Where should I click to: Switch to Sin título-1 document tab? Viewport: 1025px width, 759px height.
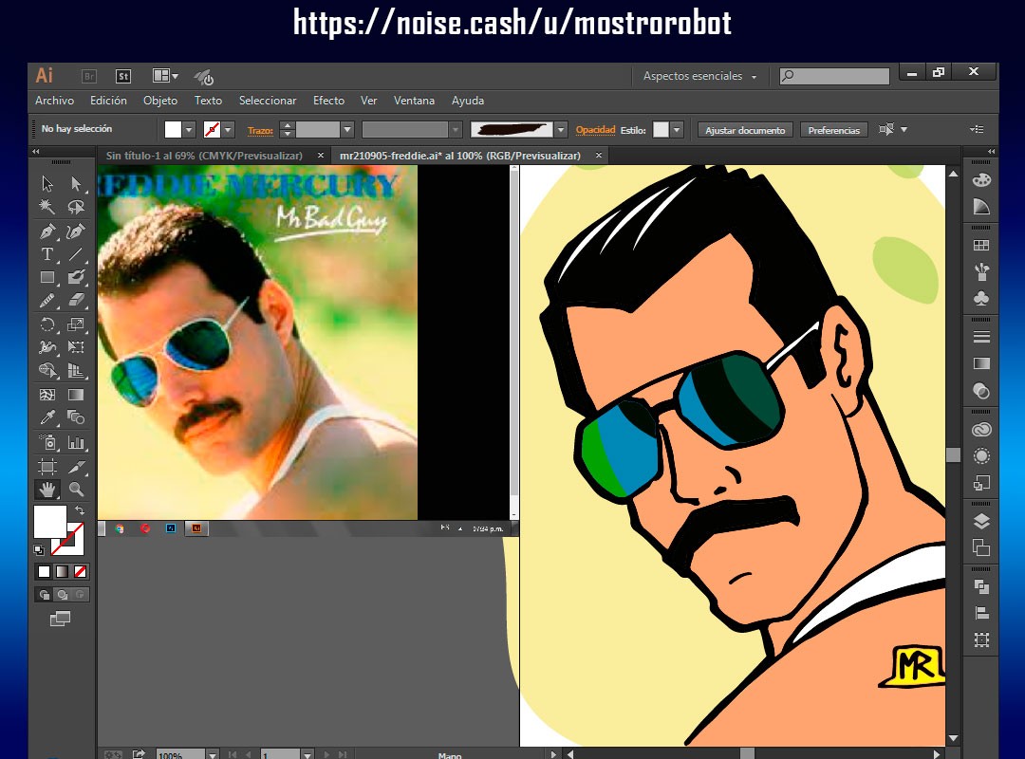(x=204, y=156)
